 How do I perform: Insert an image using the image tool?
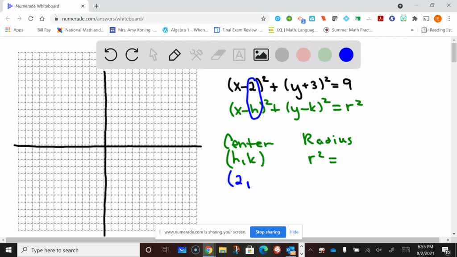click(261, 54)
